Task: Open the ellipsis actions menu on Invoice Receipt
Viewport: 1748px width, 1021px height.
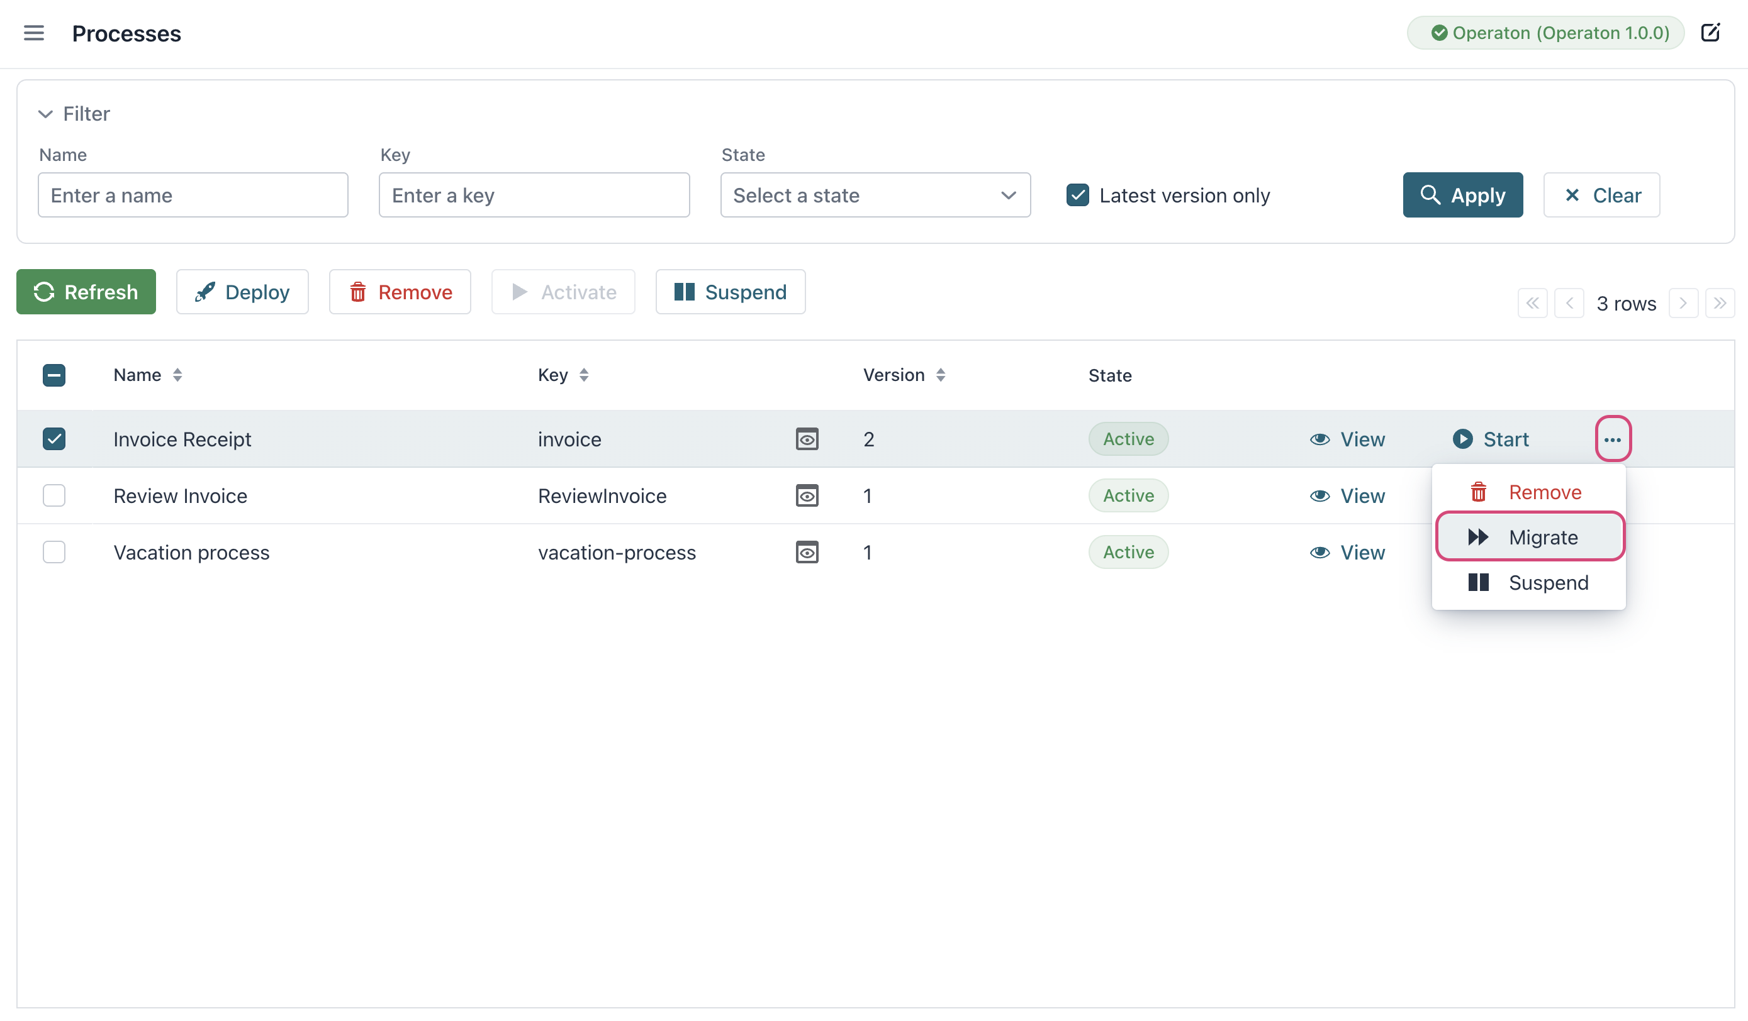Action: (1613, 438)
